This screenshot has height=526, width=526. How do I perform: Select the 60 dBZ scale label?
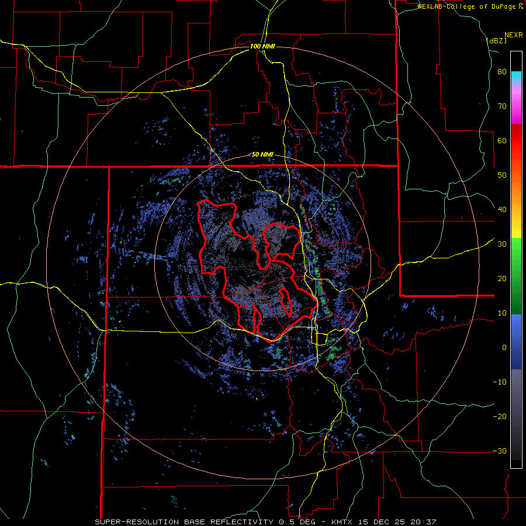pyautogui.click(x=502, y=140)
